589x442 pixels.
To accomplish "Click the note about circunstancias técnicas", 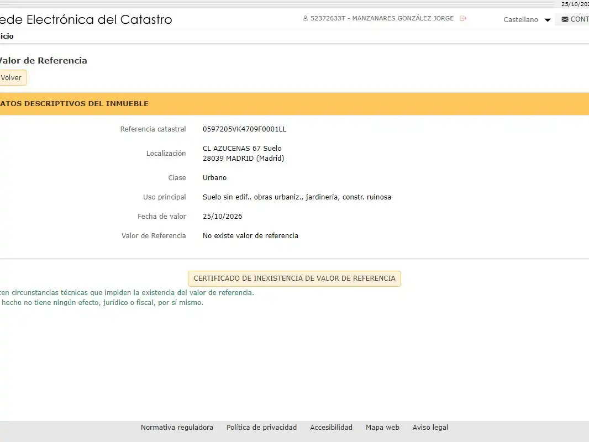I will pos(127,292).
